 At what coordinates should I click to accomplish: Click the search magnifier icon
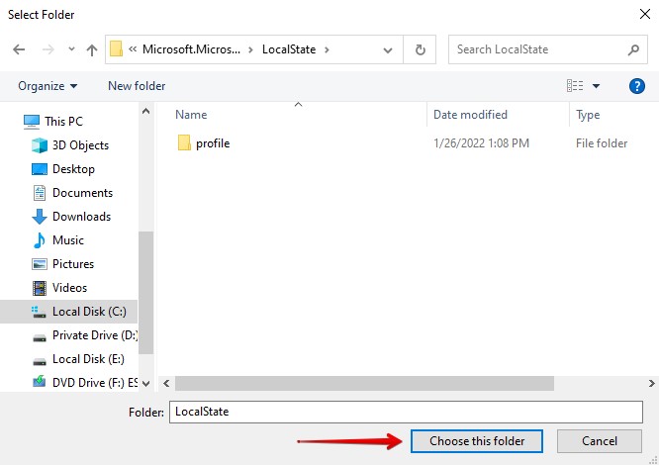(633, 49)
